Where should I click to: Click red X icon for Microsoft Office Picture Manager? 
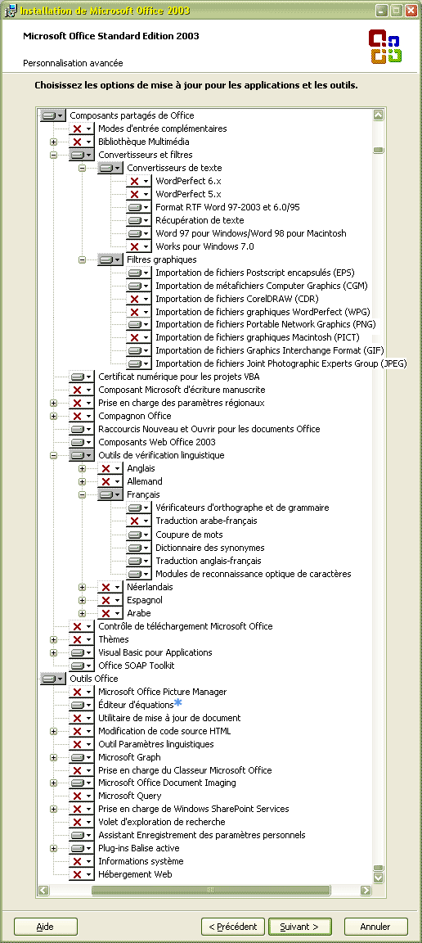(77, 693)
